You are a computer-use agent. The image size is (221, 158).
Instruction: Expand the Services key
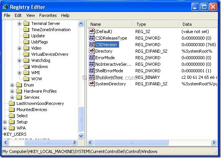12,97
